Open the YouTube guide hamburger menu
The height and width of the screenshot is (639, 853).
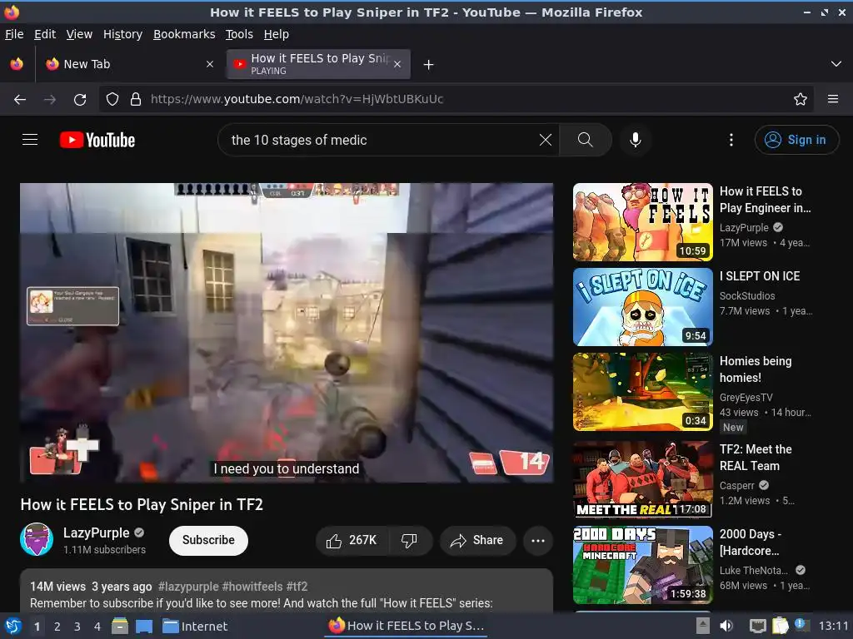tap(30, 140)
